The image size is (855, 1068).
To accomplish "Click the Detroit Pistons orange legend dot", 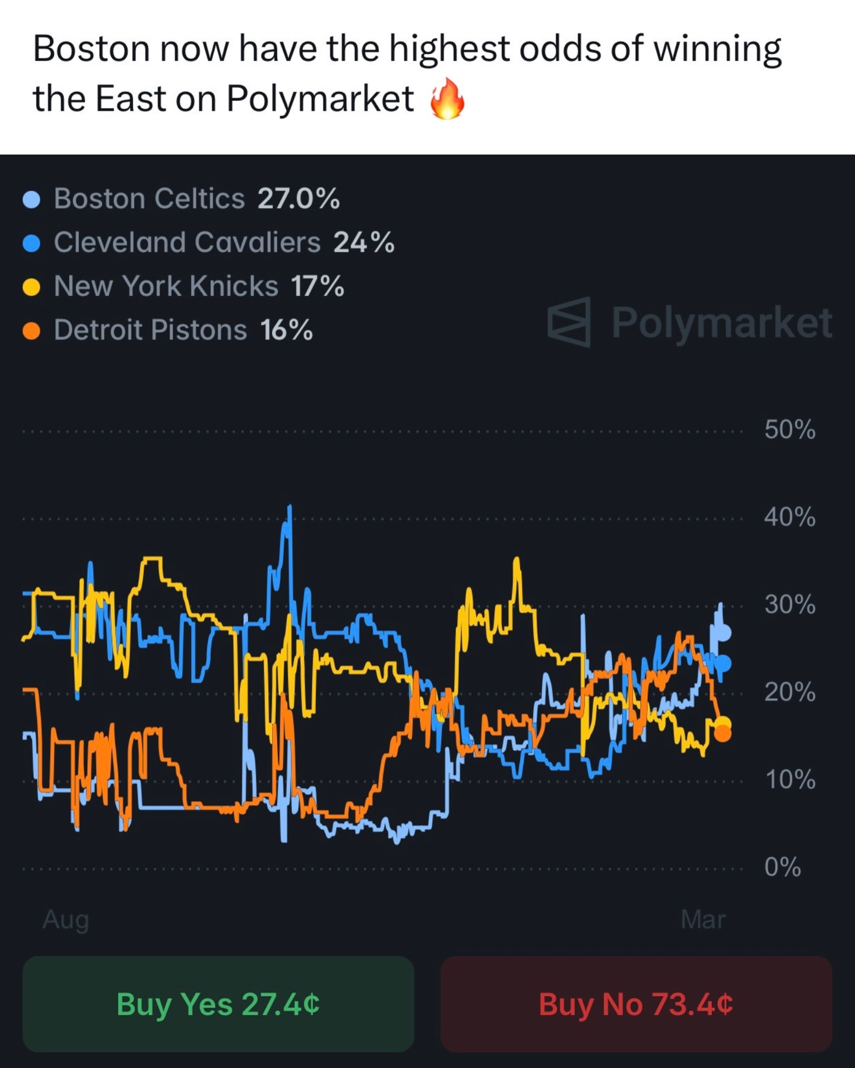I will [x=31, y=331].
